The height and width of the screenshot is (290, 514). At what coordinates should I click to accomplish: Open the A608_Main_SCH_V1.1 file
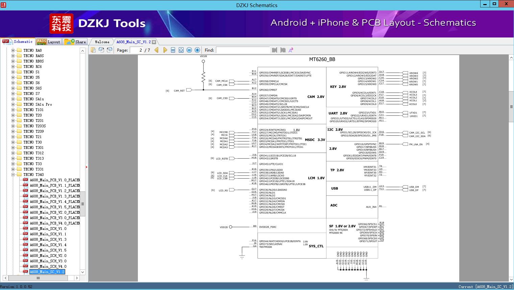pos(48,234)
